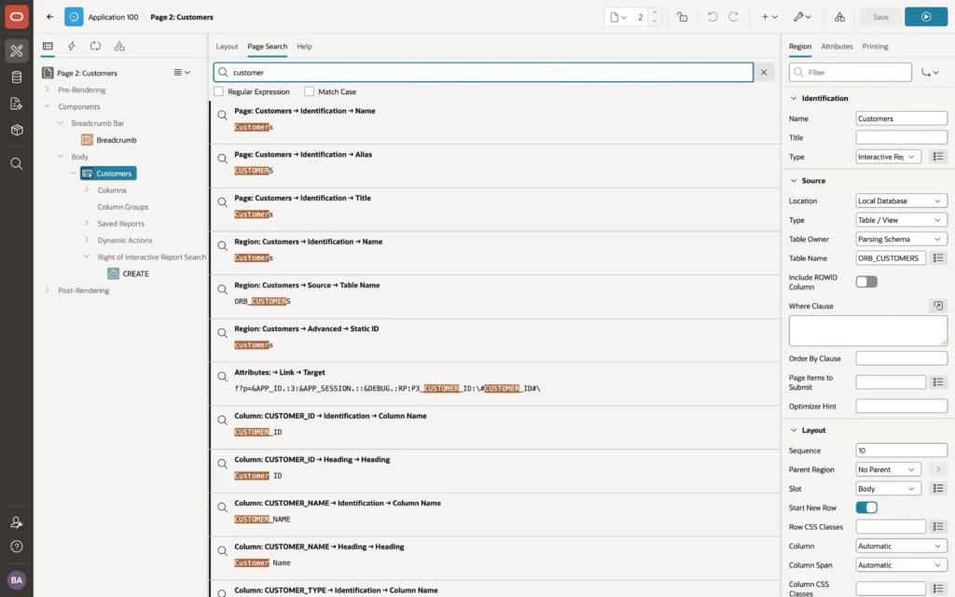Toggle the Start New Row switch
Viewport: 955px width, 597px height.
[x=866, y=507]
